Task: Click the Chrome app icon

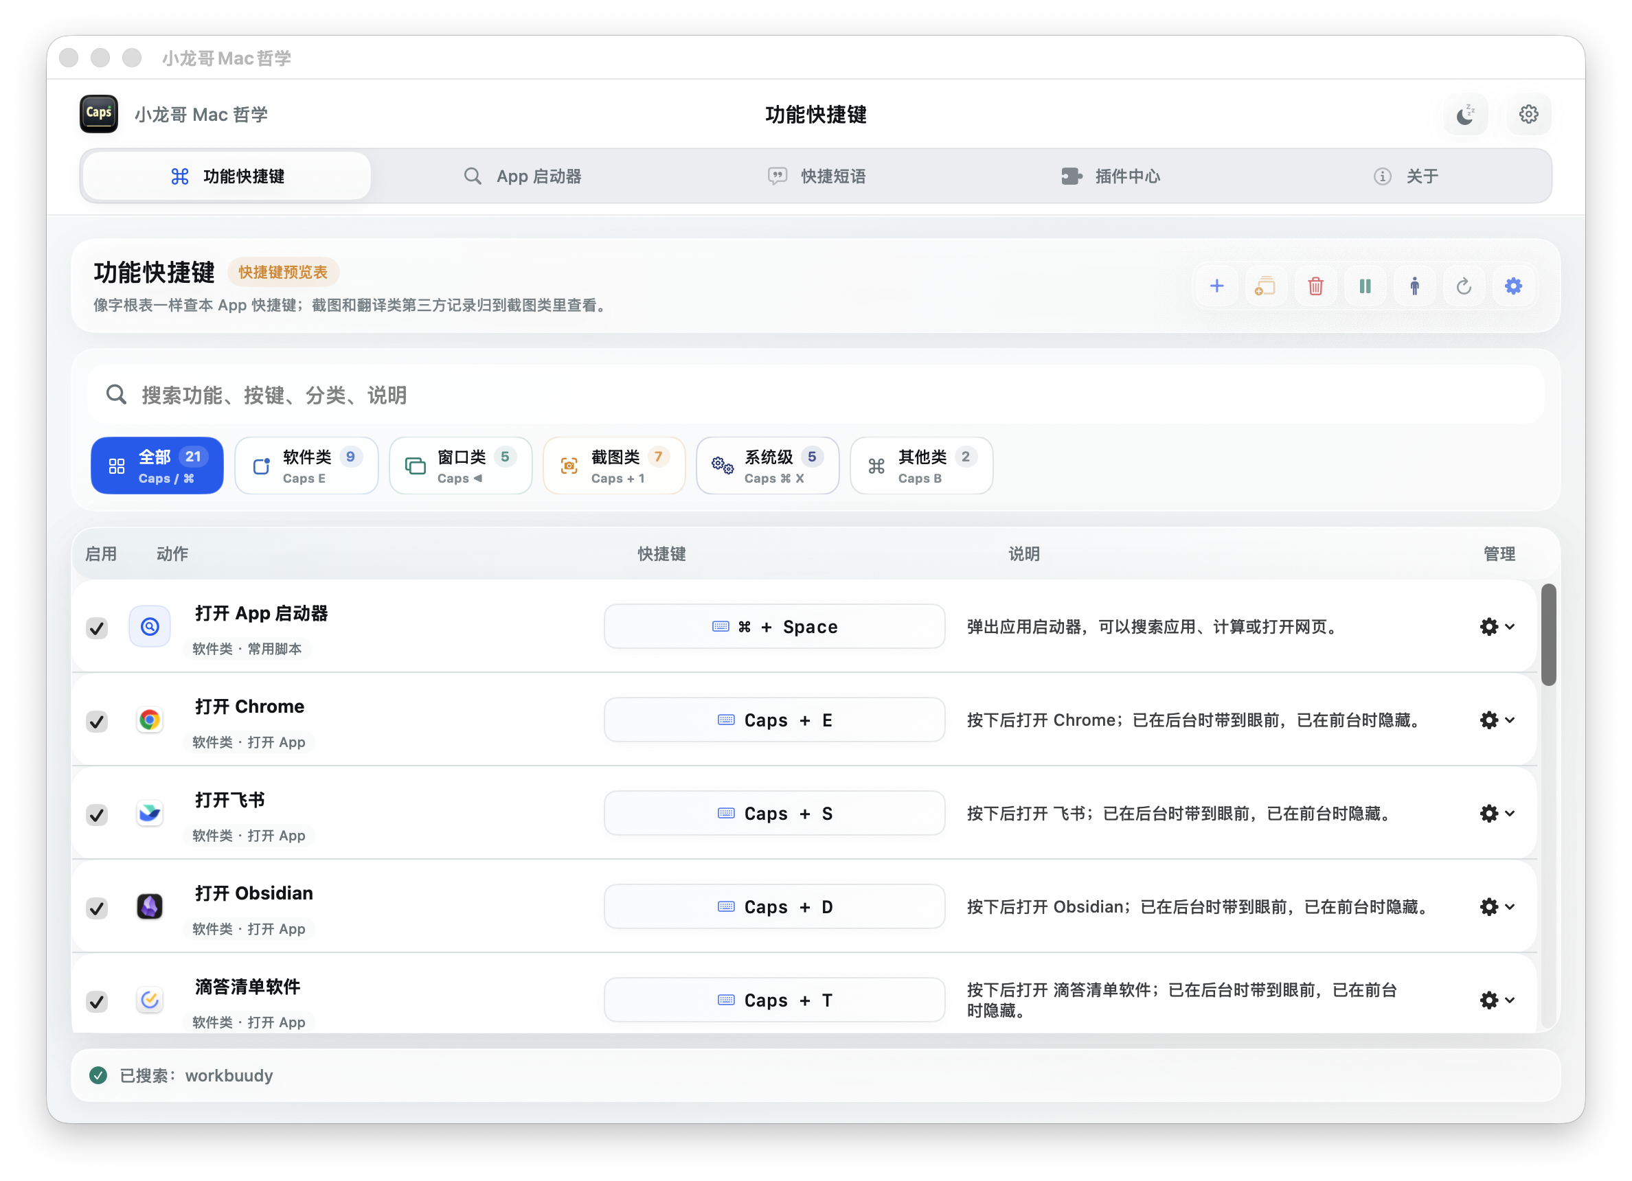Action: (x=150, y=720)
